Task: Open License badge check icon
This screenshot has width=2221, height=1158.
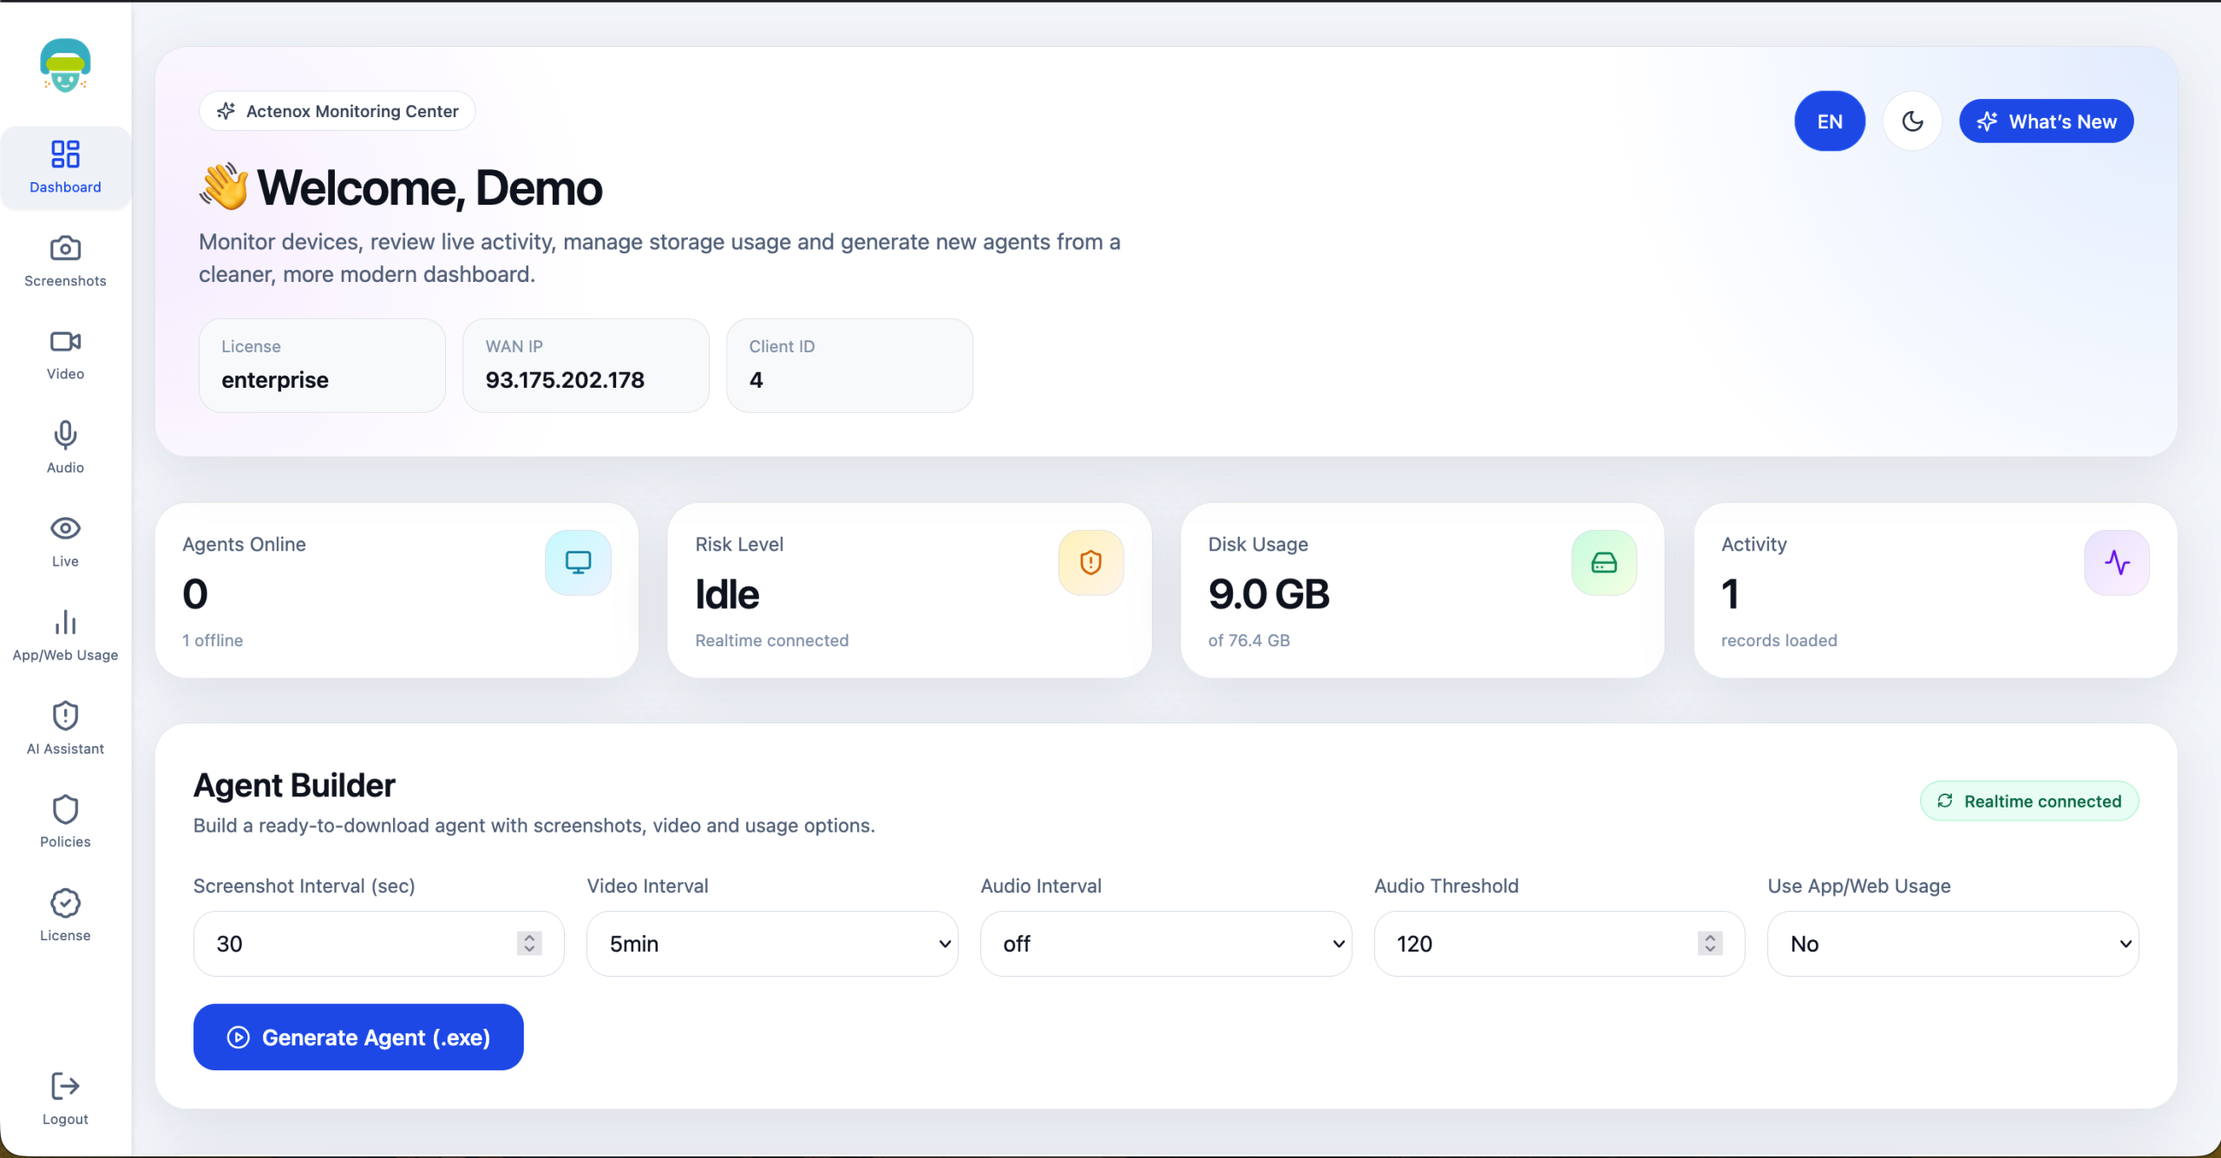Action: point(65,903)
